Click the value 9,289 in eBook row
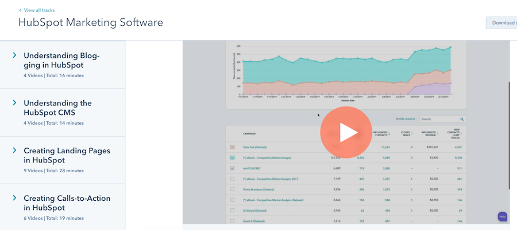 [386, 158]
